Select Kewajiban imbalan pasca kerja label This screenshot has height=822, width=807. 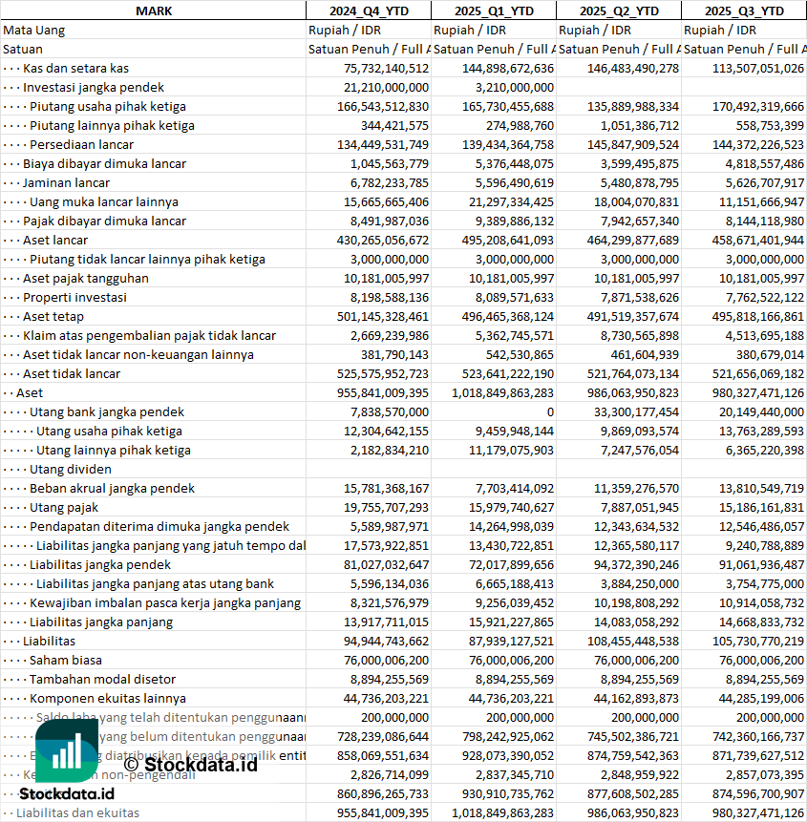[x=164, y=603]
